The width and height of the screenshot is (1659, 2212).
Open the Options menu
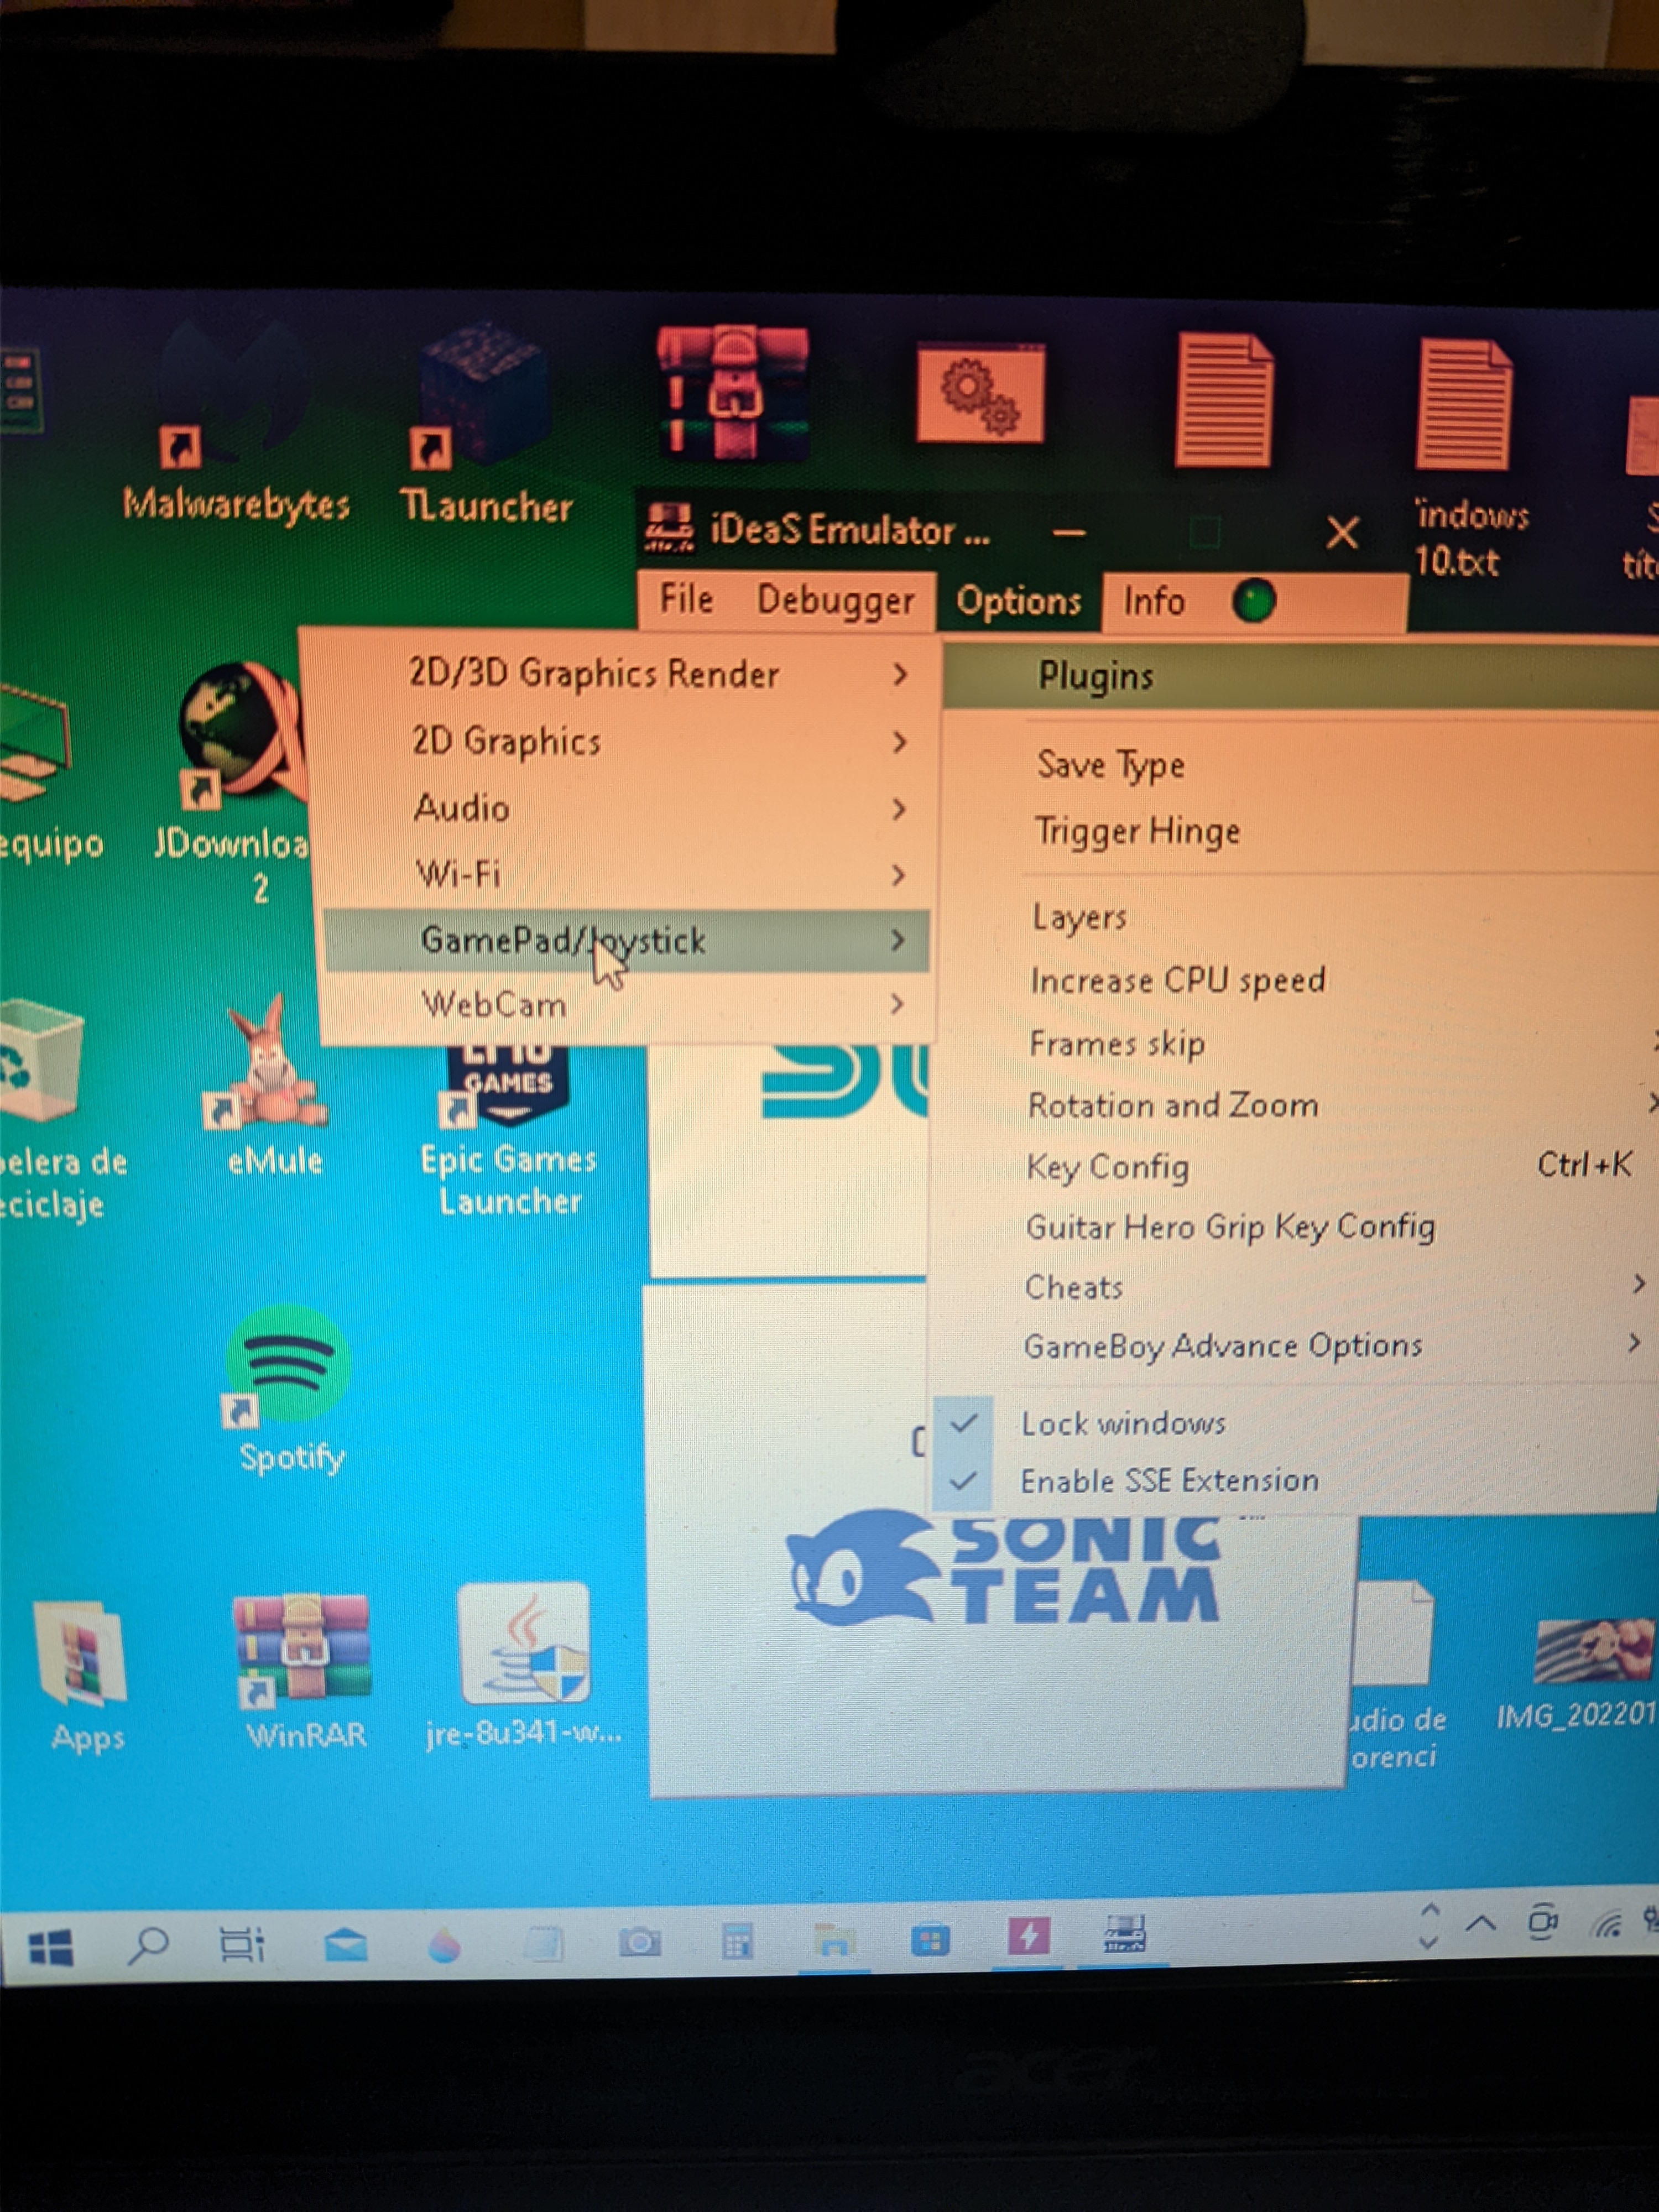pyautogui.click(x=1018, y=601)
